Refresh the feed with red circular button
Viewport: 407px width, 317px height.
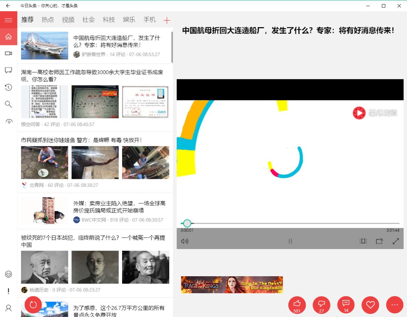coord(33,305)
